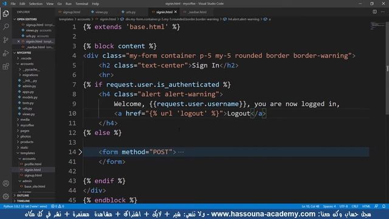Collapse the templates folder

pos(27,153)
